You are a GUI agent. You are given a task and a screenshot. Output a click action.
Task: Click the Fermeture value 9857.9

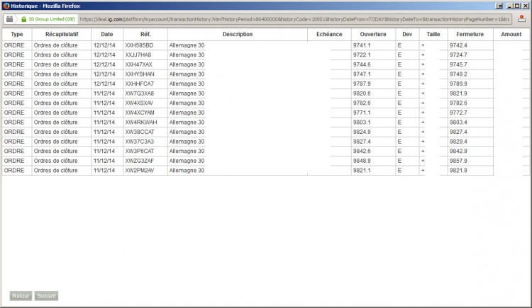pyautogui.click(x=458, y=161)
